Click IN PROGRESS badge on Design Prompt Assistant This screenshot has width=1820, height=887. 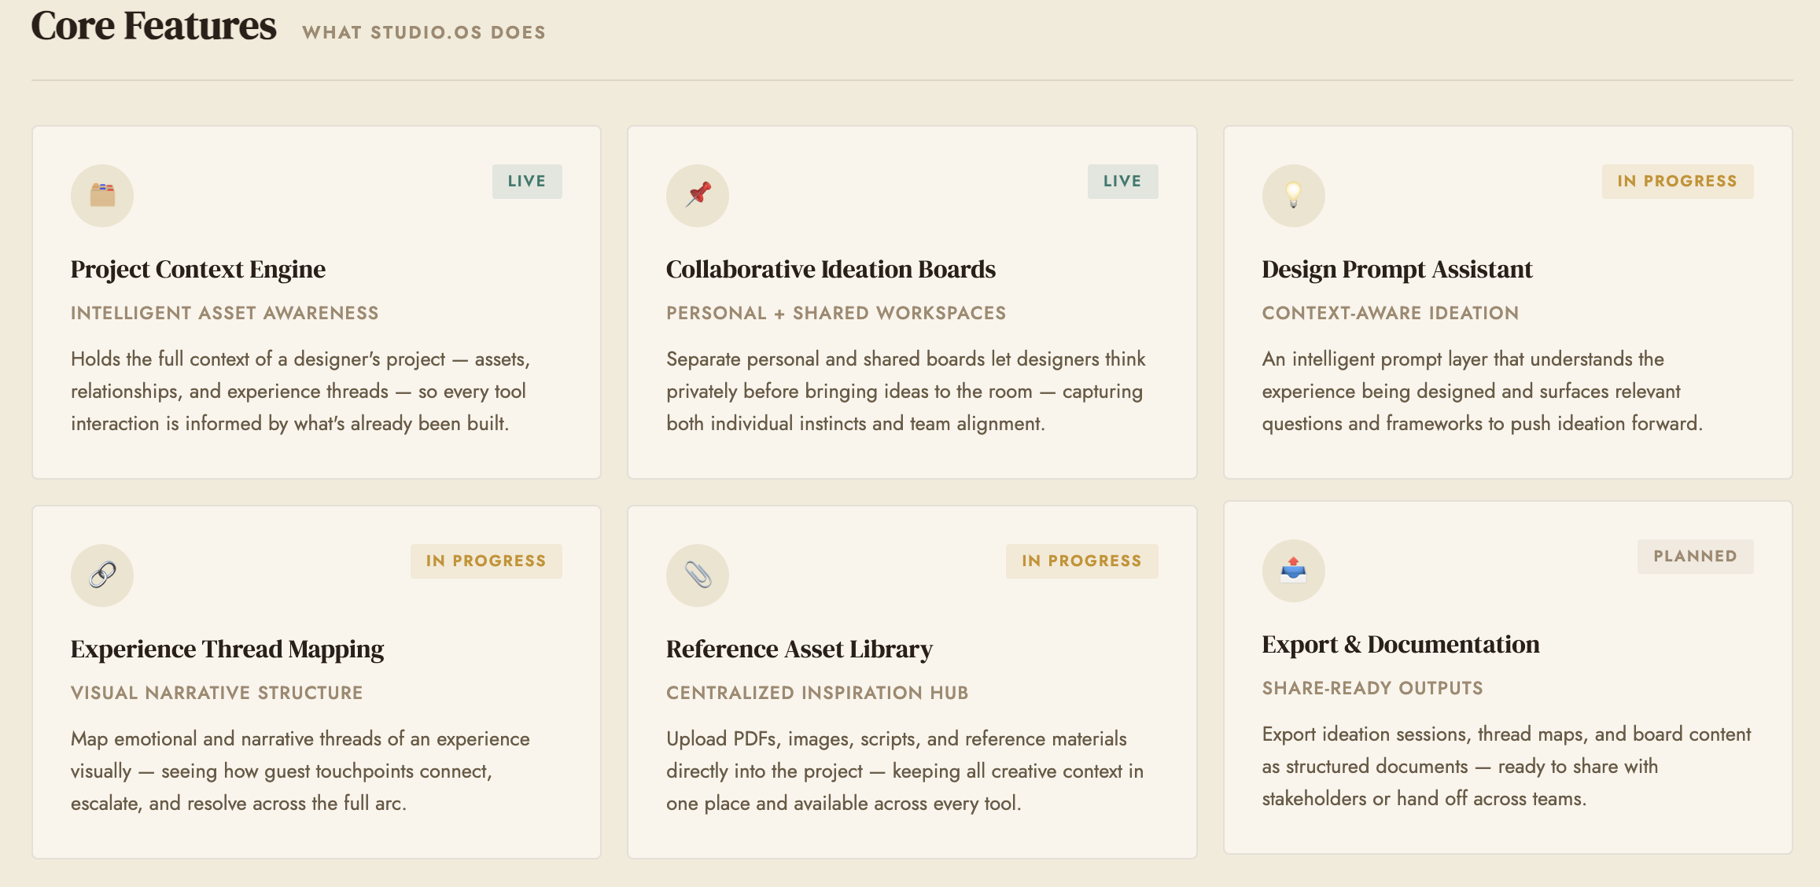click(1677, 181)
